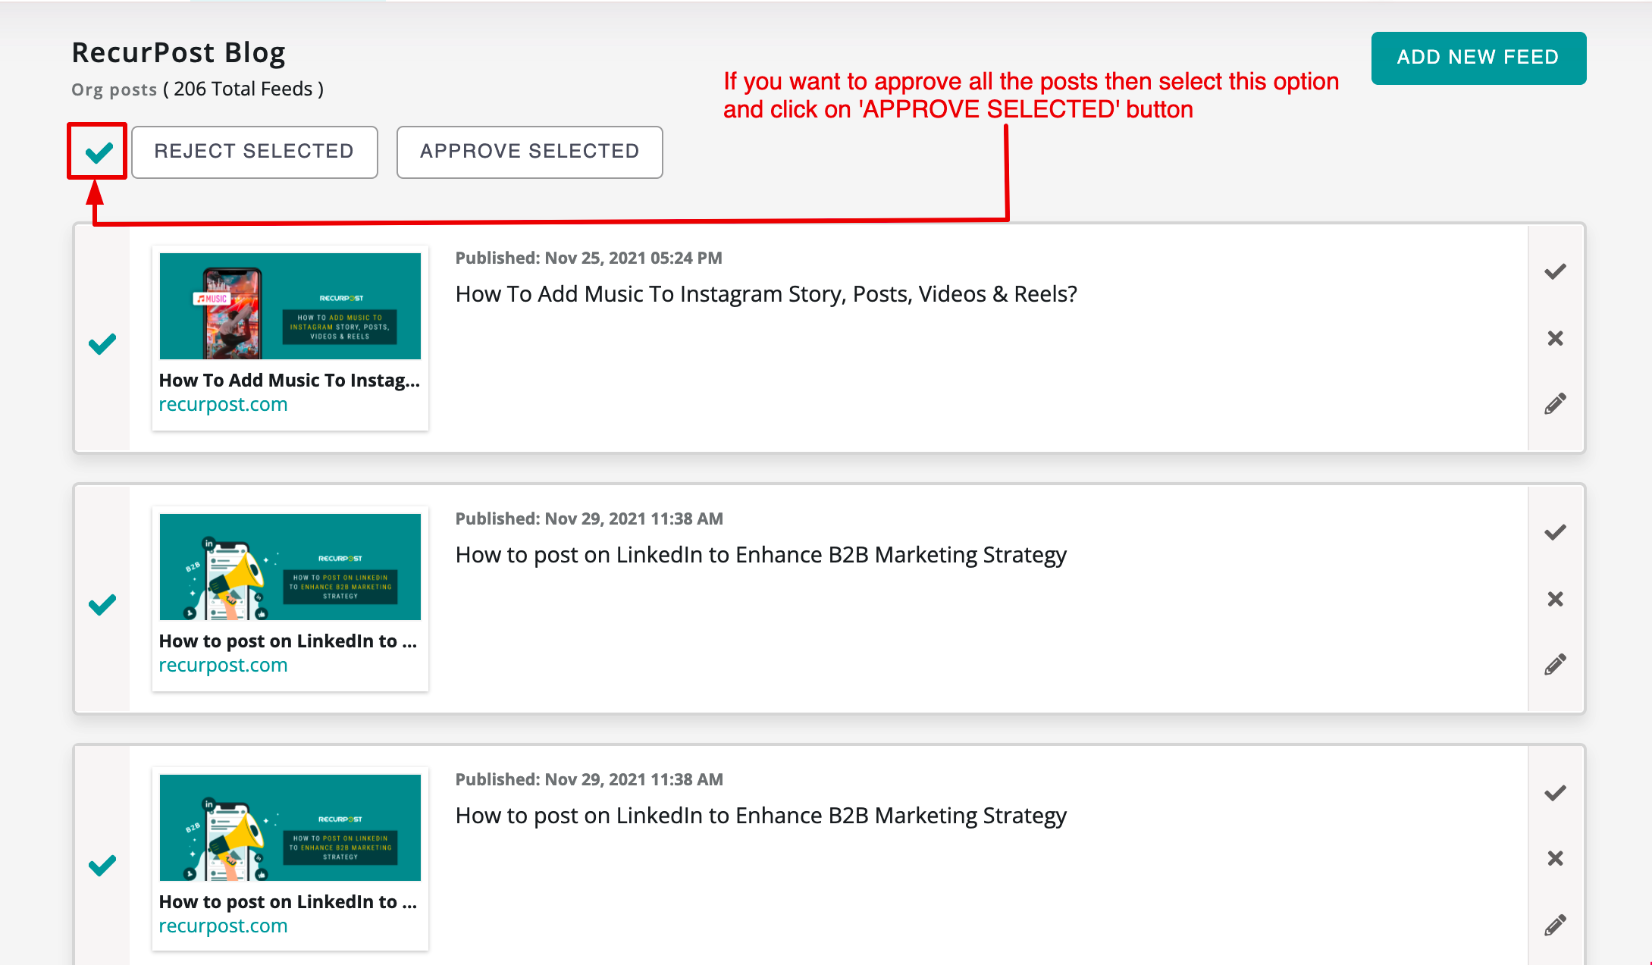Screen dimensions: 1652x965
Task: Edit the Instagram music post with pencil icon
Action: click(x=1555, y=404)
